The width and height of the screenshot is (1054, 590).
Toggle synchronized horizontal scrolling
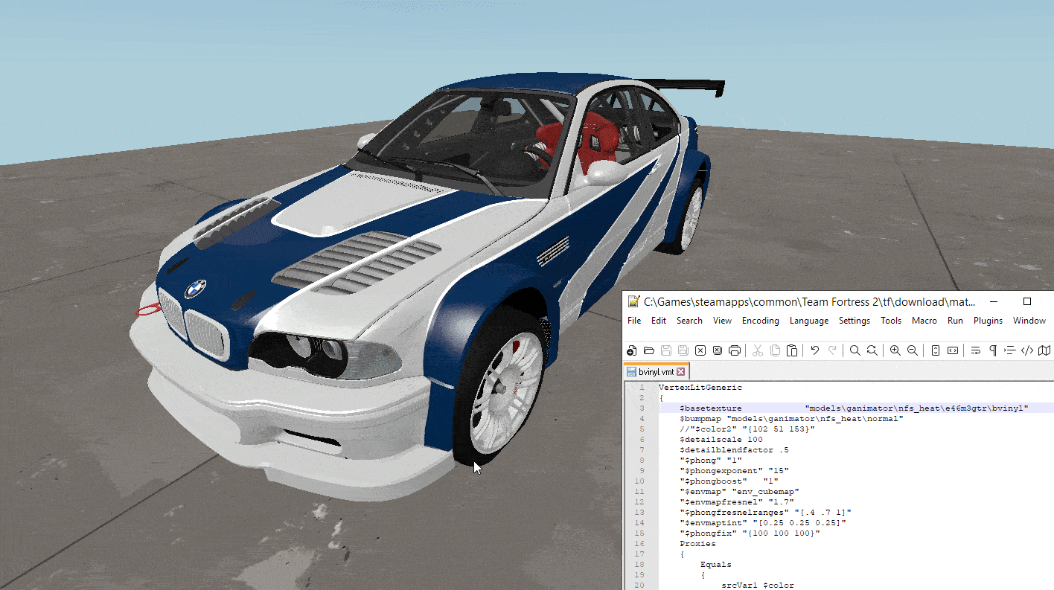coord(953,350)
